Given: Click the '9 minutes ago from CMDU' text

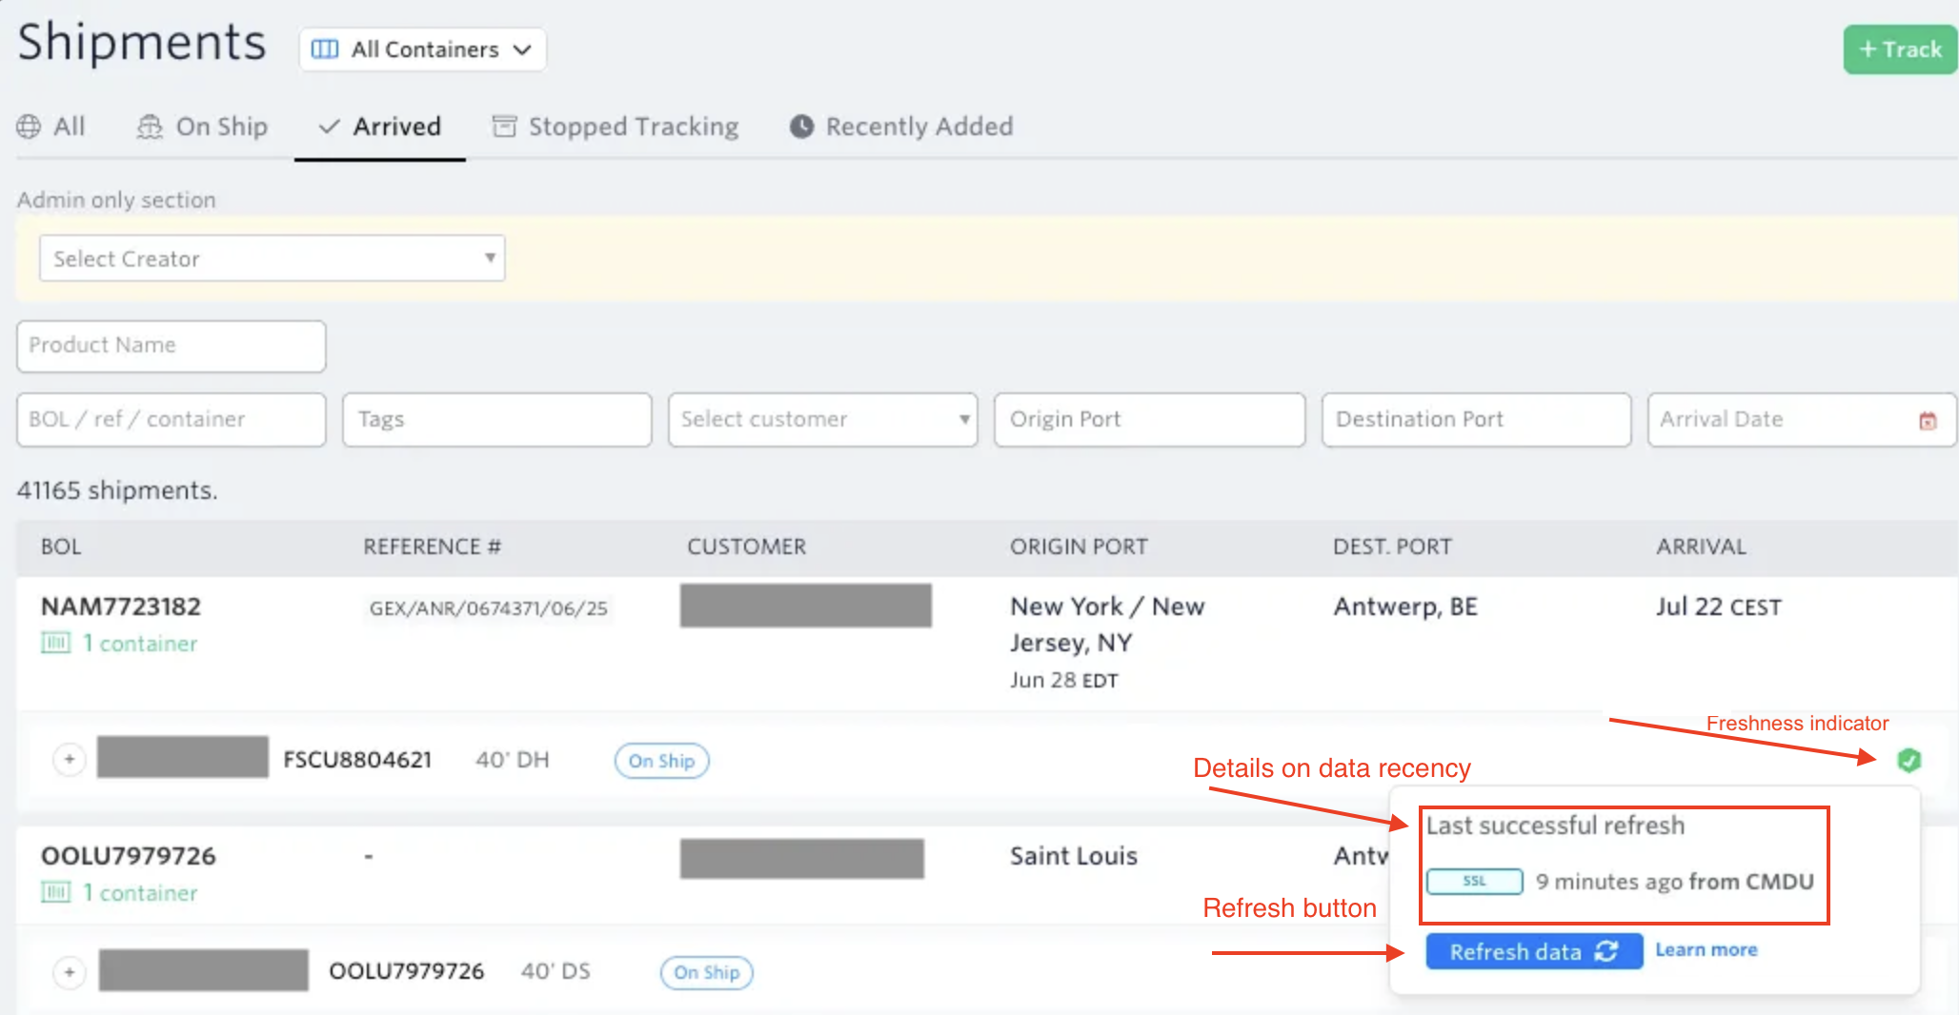Looking at the screenshot, I should 1674,882.
